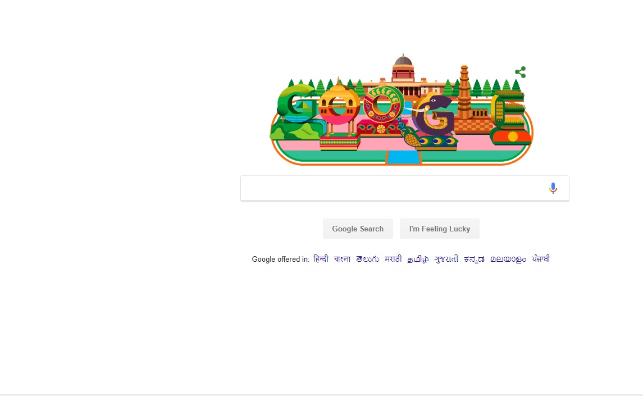Click the share icon on the doodle
643x396 pixels.
[521, 72]
